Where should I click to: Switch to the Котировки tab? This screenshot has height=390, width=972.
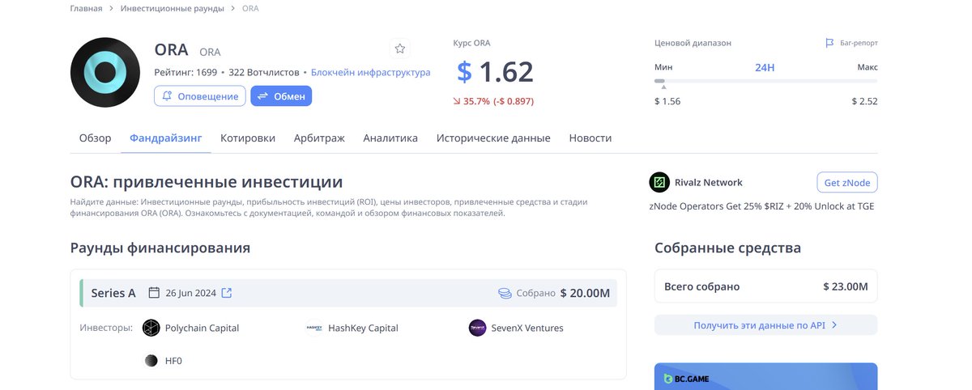248,138
